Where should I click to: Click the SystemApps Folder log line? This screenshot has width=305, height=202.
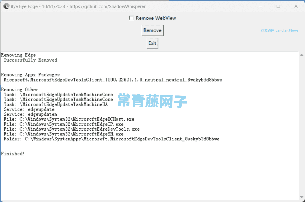coord(112,139)
